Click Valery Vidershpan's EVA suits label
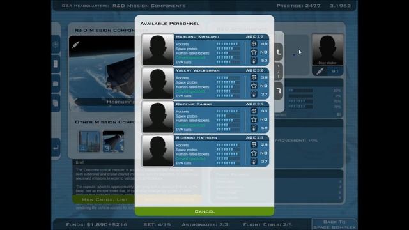The width and height of the screenshot is (409, 230). coord(183,96)
